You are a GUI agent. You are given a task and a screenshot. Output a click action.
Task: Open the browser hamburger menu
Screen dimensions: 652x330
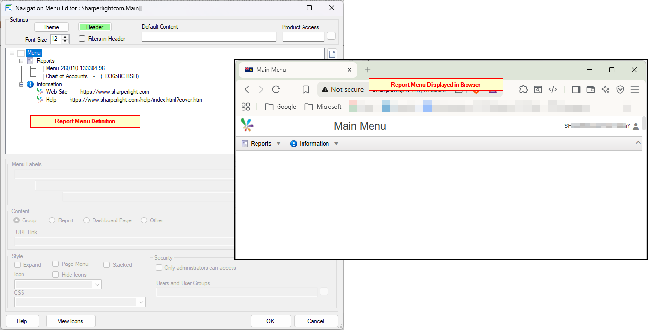point(635,89)
